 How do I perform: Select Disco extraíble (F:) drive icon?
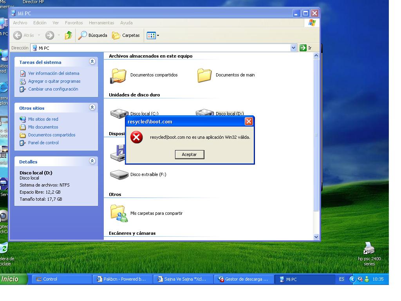pyautogui.click(x=119, y=175)
